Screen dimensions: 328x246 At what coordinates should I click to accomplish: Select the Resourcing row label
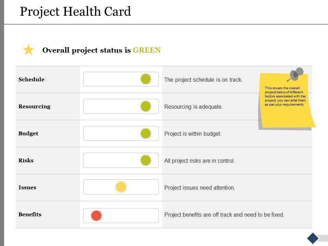click(x=34, y=107)
